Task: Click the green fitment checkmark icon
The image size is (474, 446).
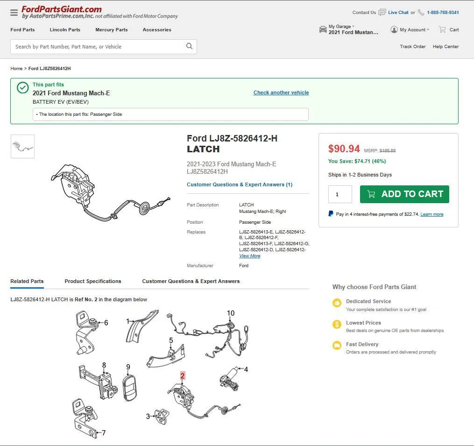Action: pyautogui.click(x=23, y=88)
